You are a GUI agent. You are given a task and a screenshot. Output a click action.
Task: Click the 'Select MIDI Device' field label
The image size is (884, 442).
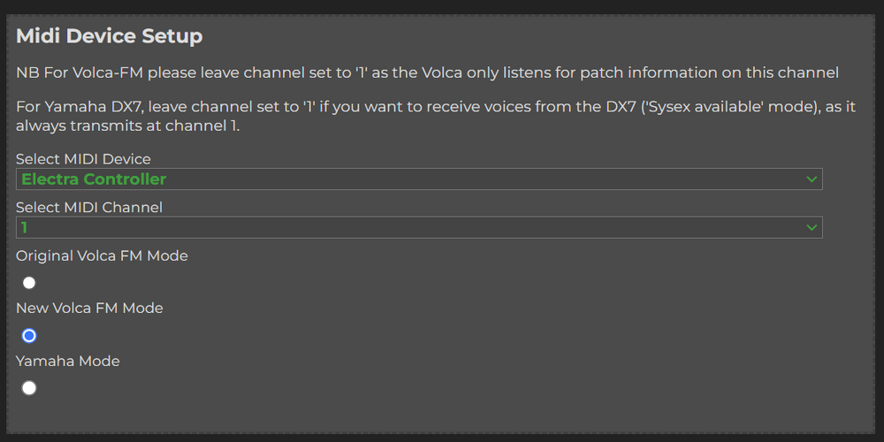(x=83, y=159)
